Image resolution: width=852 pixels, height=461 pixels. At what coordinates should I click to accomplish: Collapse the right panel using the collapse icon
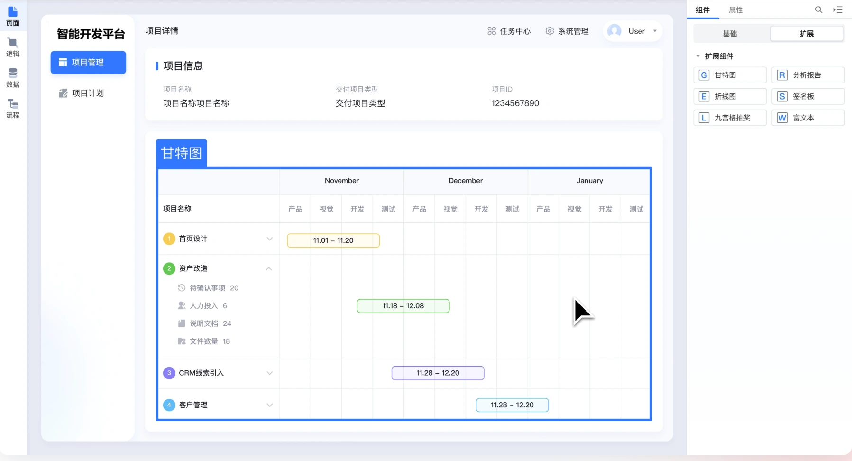[x=838, y=10]
